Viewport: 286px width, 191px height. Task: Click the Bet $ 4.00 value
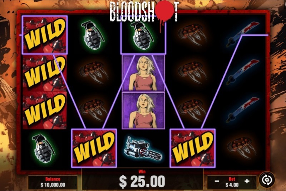pos(232,185)
